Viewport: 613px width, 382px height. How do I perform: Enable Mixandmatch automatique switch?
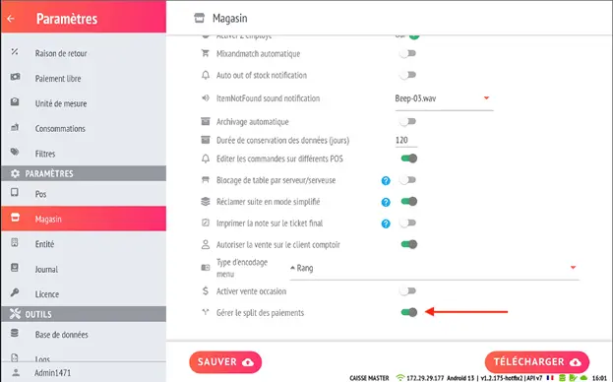407,53
